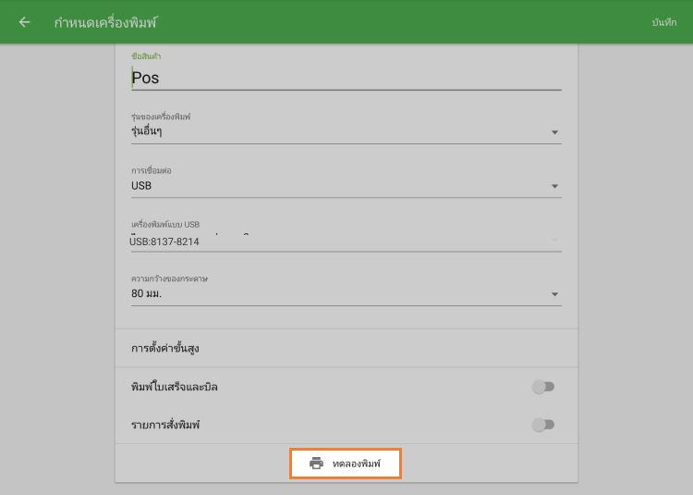Click the arrow icon on 80 มม. field
Screen dimensions: 693x495
[x=554, y=294]
